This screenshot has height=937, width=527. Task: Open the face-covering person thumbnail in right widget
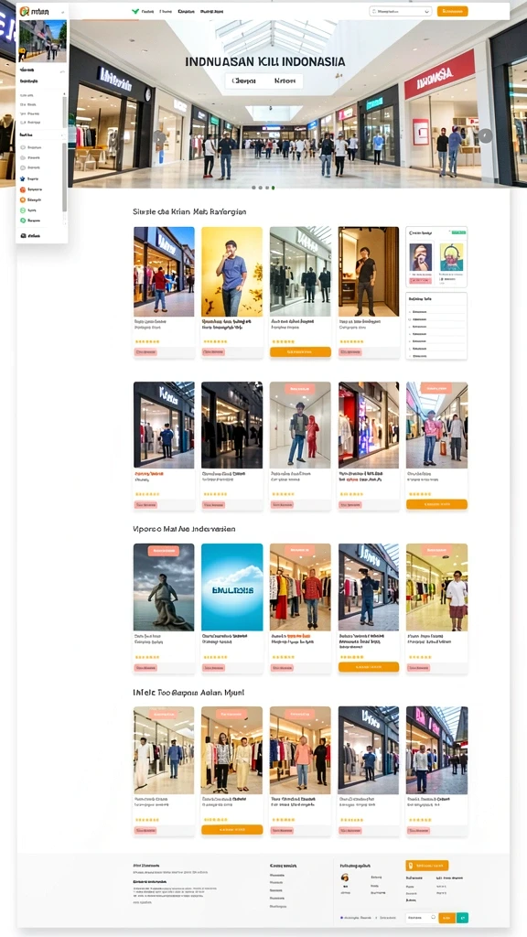(x=421, y=257)
